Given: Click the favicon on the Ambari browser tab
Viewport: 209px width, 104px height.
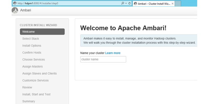Looking at the screenshot, I should 135,4.
